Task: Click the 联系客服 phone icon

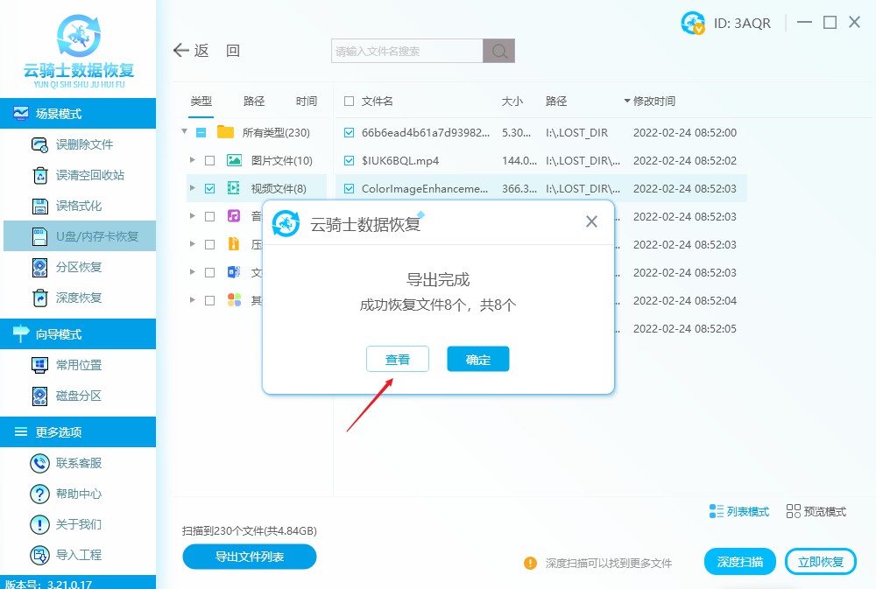Action: pyautogui.click(x=39, y=463)
